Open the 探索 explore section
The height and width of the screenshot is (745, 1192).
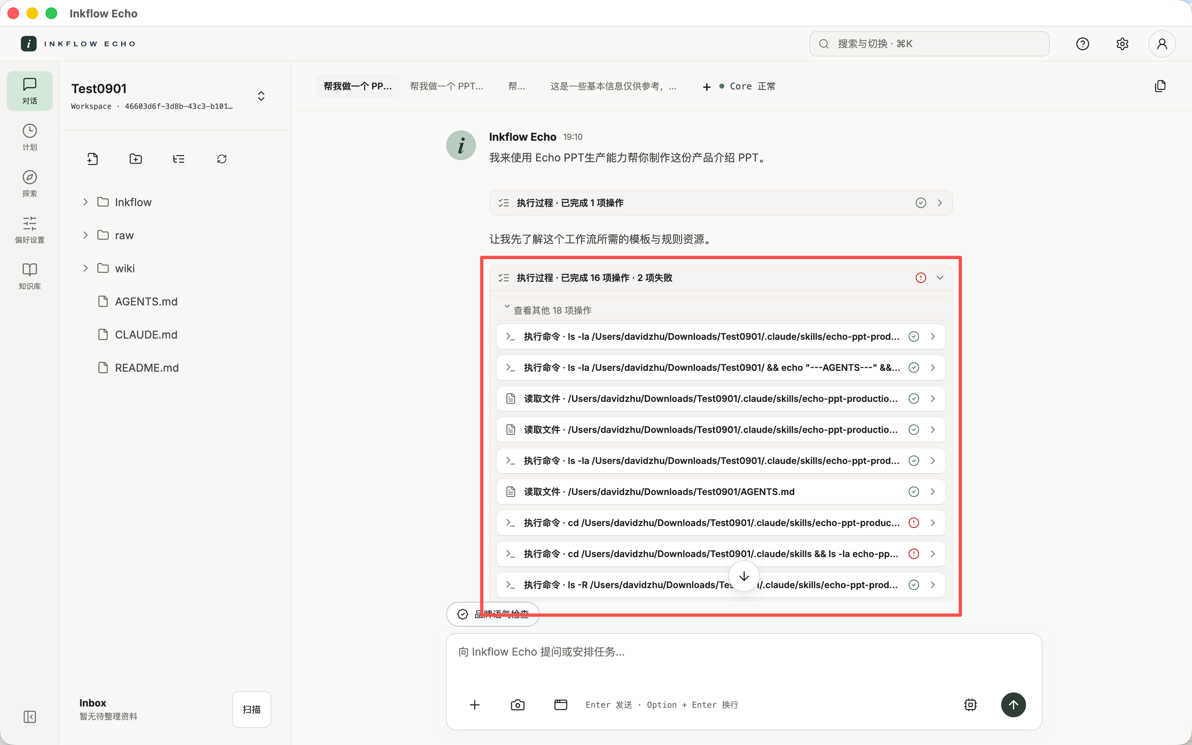(x=29, y=184)
